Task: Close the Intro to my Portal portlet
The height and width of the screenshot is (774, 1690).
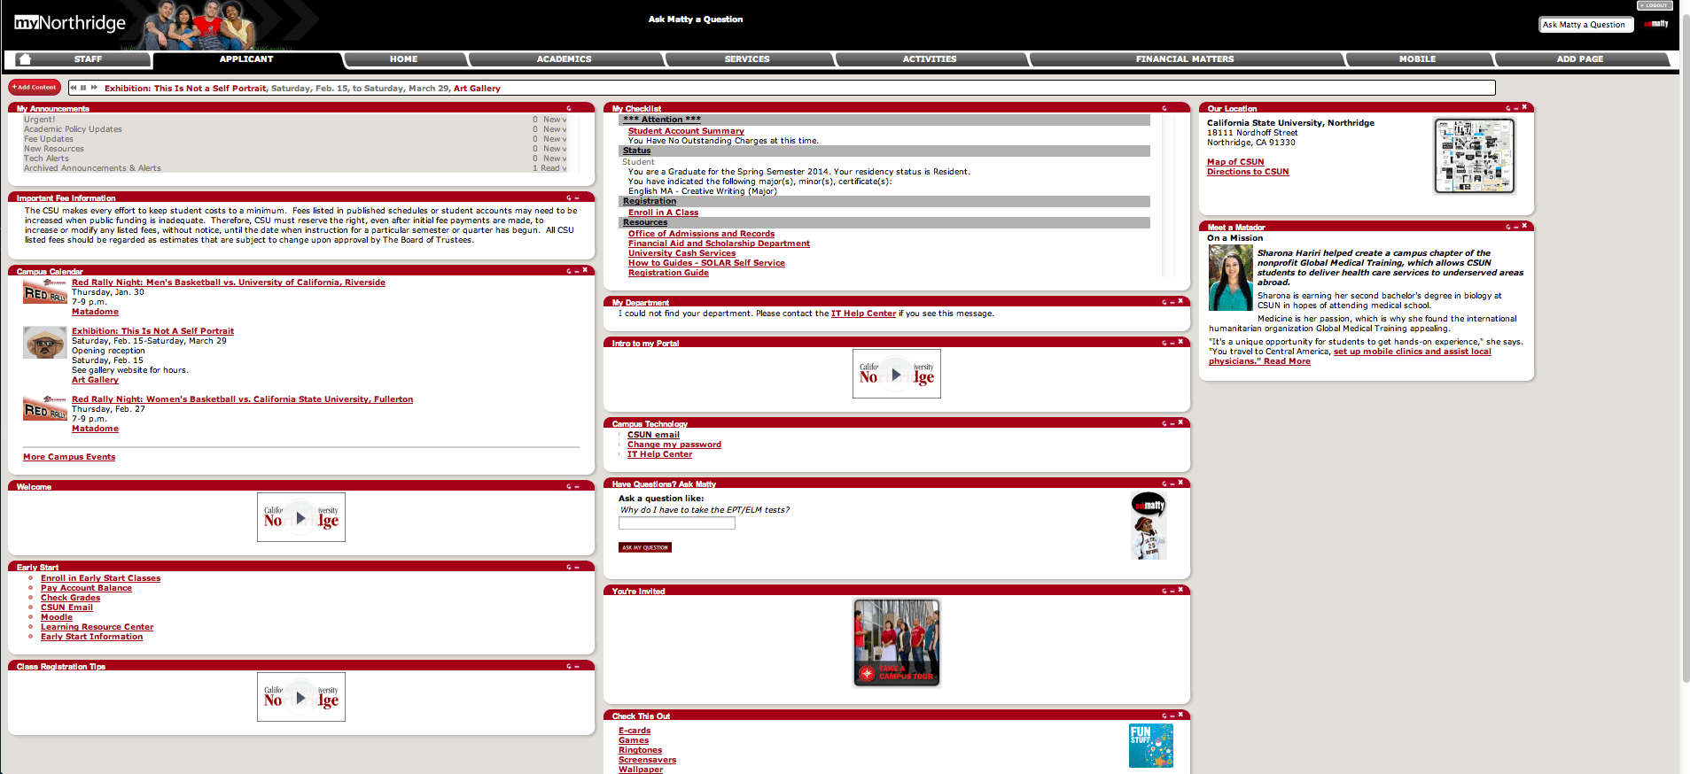Action: 1180,343
